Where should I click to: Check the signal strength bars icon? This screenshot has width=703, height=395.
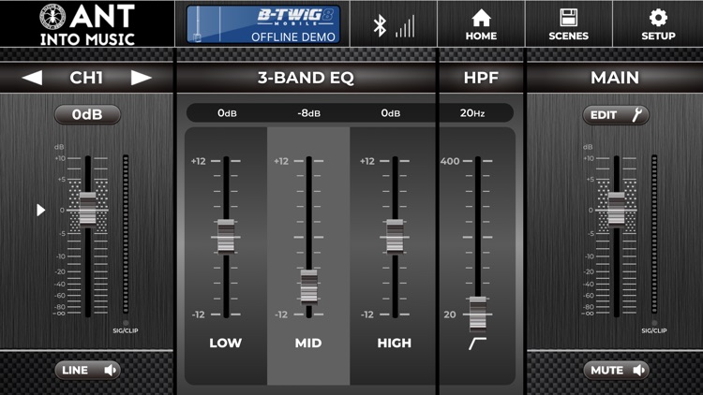(405, 26)
